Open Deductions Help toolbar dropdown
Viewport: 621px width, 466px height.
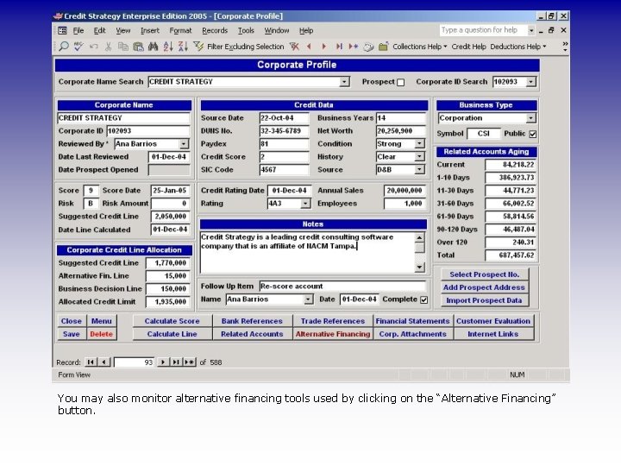coord(518,47)
